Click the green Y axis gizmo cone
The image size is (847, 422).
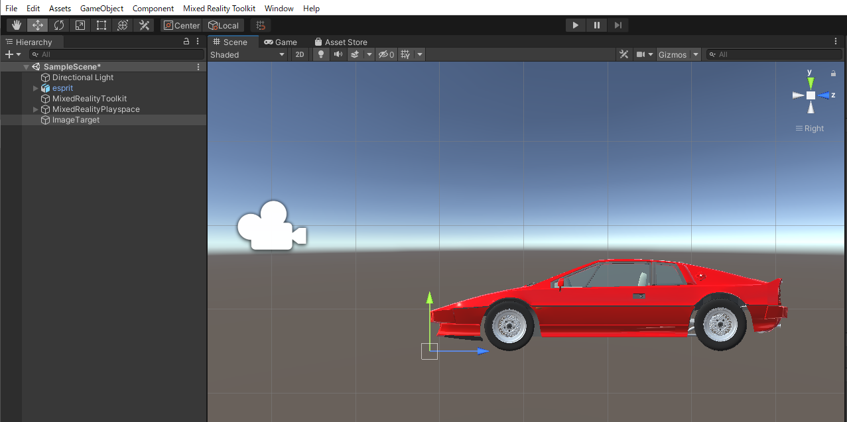[x=811, y=83]
